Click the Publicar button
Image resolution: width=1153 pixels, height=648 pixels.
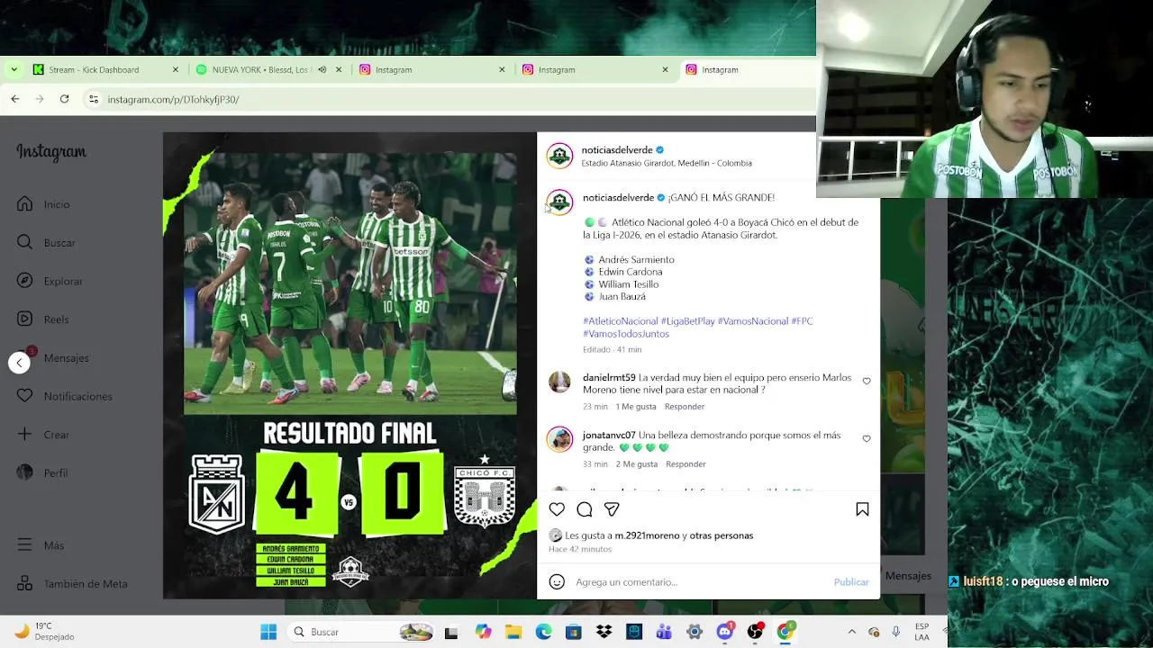point(851,582)
